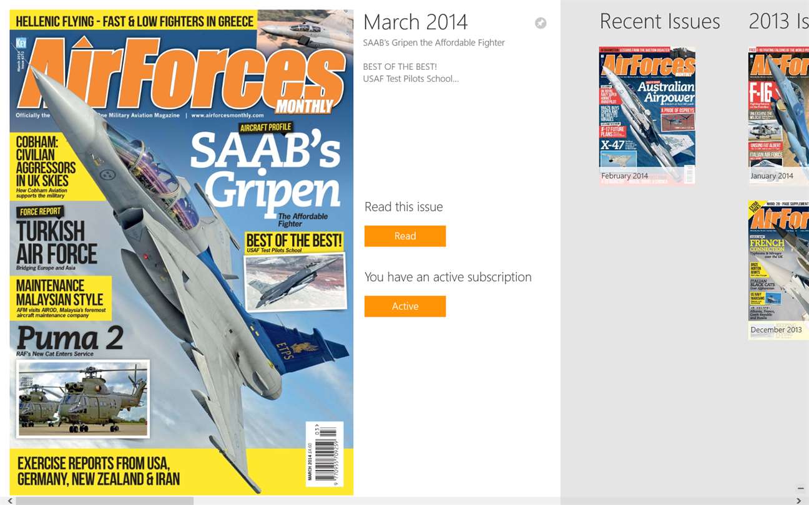Select the March 2014 cover image
The image size is (809, 505).
[182, 252]
